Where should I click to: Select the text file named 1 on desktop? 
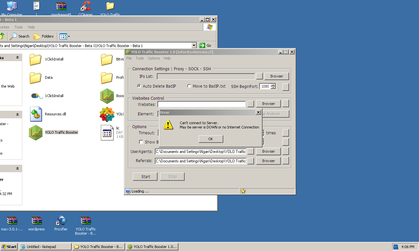coord(36,6)
